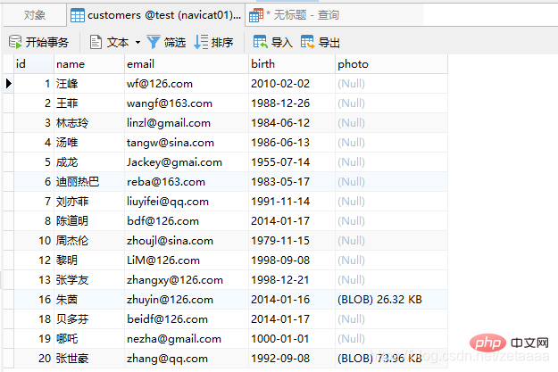Image resolution: width=558 pixels, height=372 pixels.
Task: Select the name cell 张学友
Action: coord(89,280)
